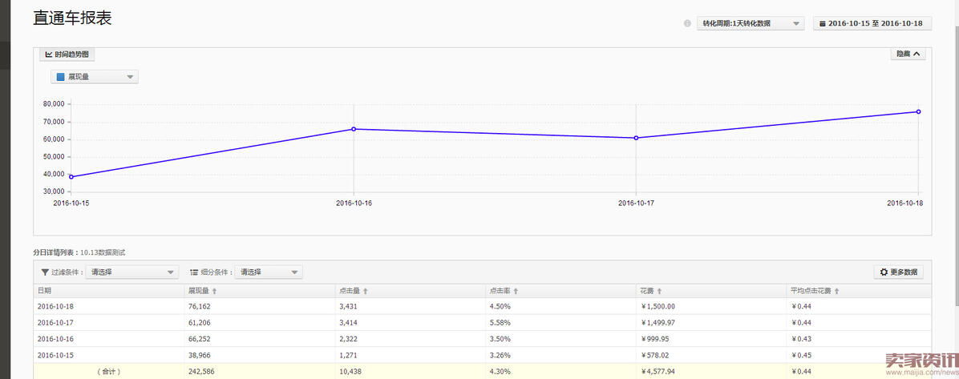This screenshot has width=959, height=379.
Task: Click the blue 展现量 color swatch
Action: (60, 77)
